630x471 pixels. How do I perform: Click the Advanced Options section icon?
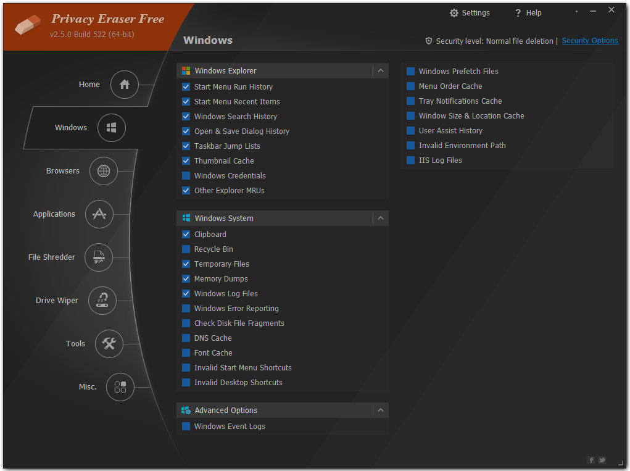coord(186,411)
